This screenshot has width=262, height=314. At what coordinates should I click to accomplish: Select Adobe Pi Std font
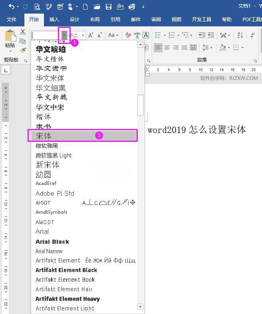[84, 193]
